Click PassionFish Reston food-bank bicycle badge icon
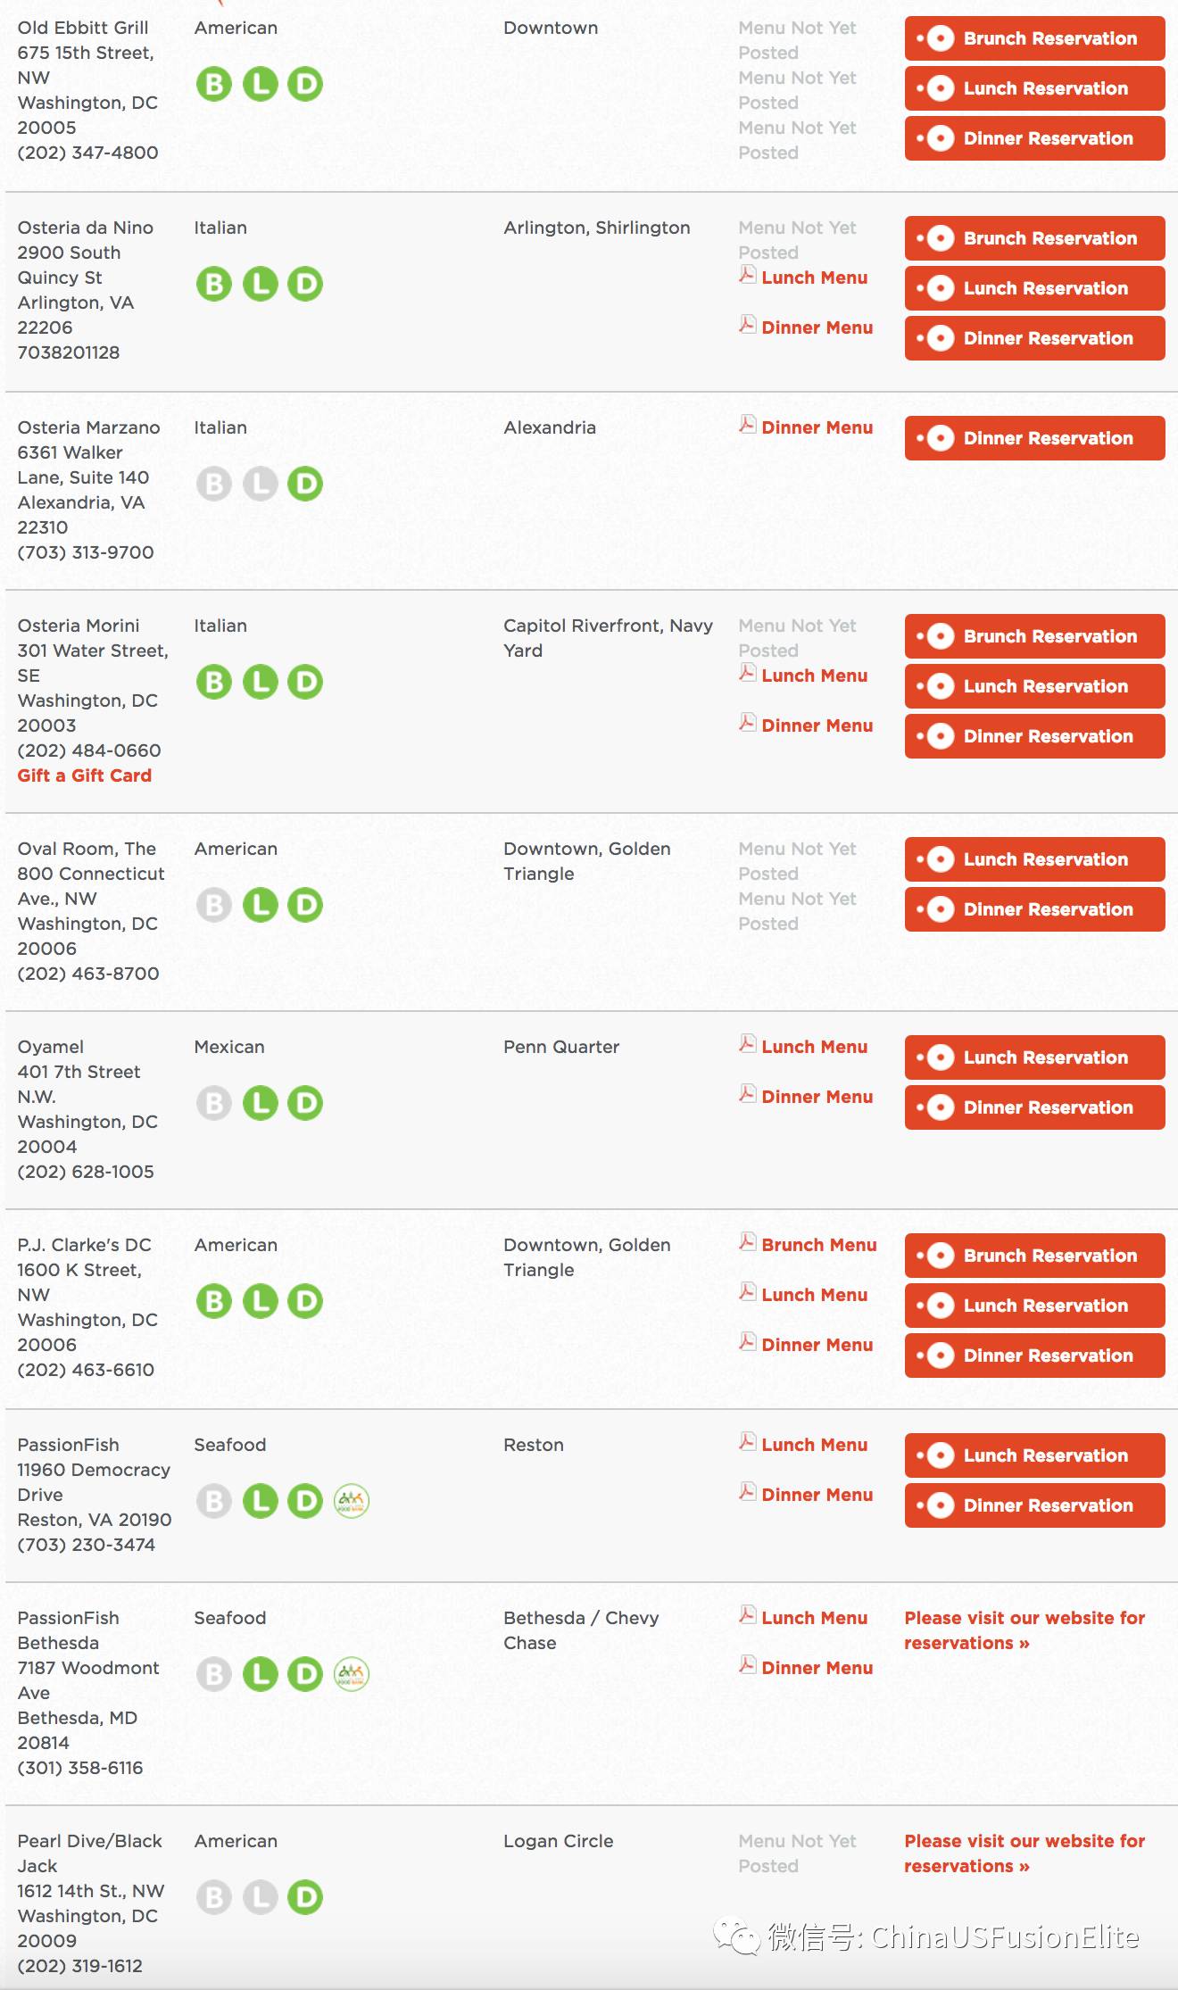 click(352, 1501)
